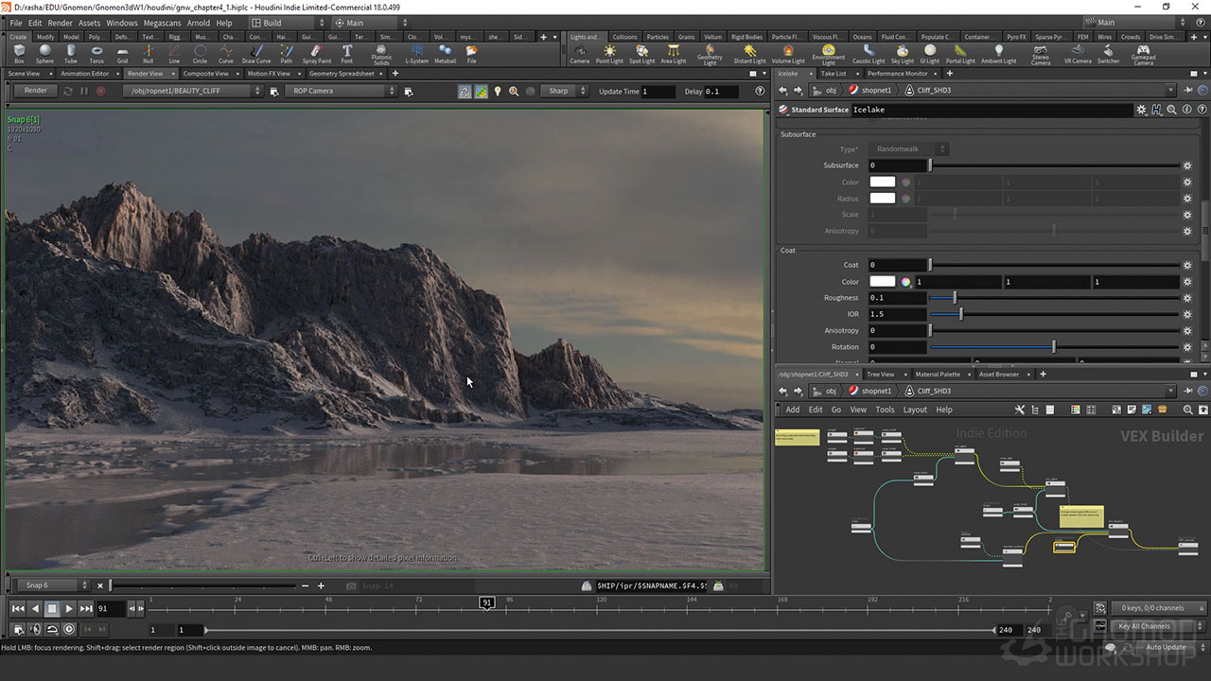Open the Sharp filter dropdown
The height and width of the screenshot is (681, 1211).
click(564, 91)
